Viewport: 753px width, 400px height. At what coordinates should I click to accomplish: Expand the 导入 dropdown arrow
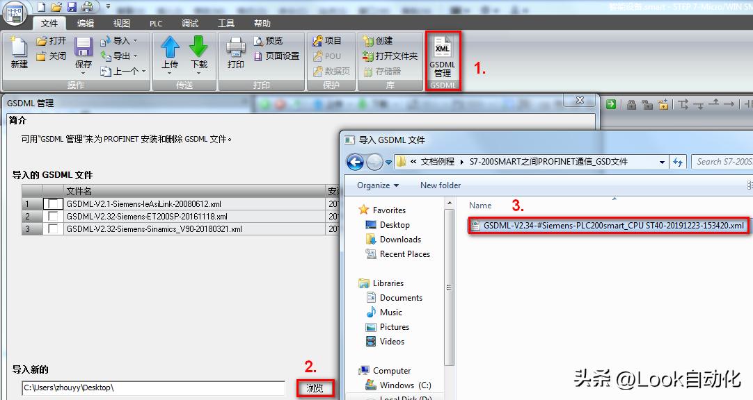click(136, 40)
